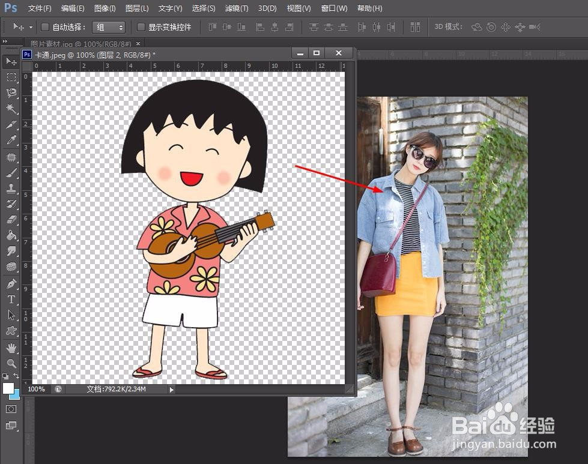Select the Pen tool
Viewport: 588px width, 464px height.
(11, 284)
